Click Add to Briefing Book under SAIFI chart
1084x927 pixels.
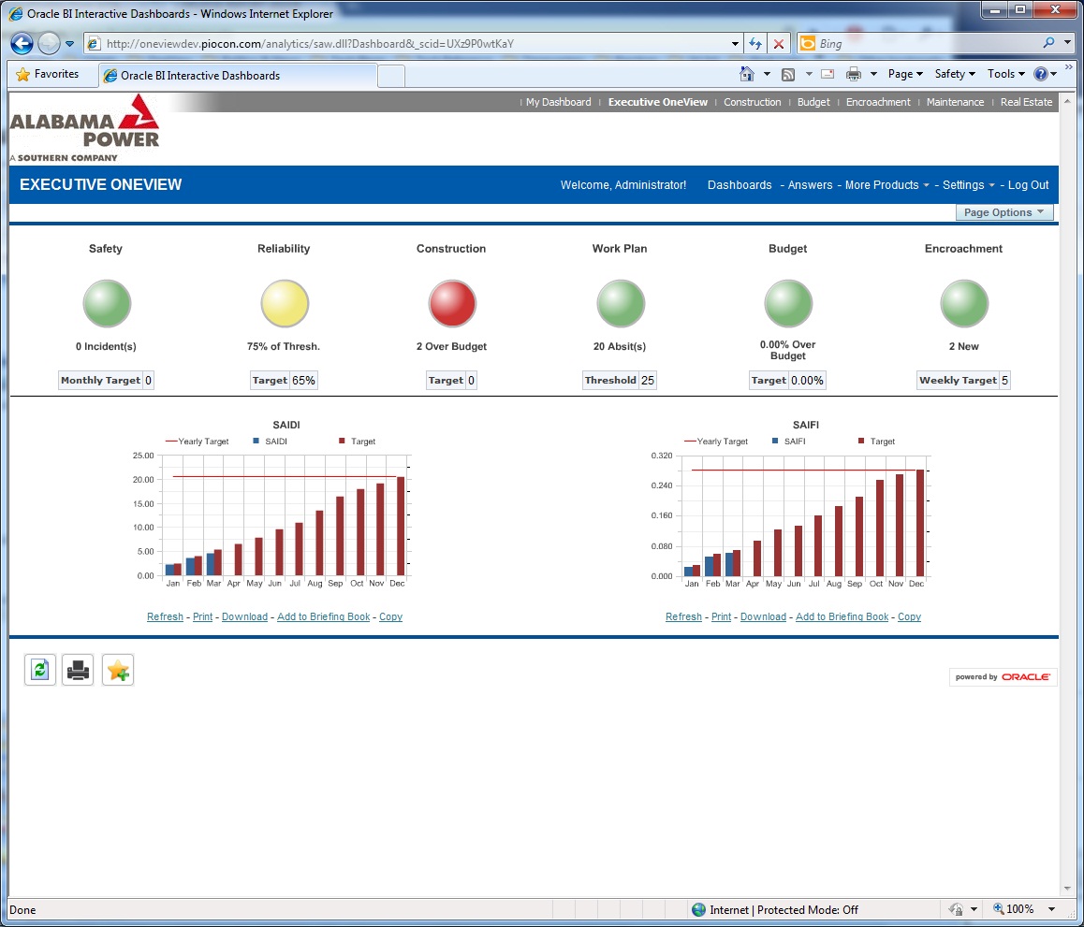tap(842, 616)
